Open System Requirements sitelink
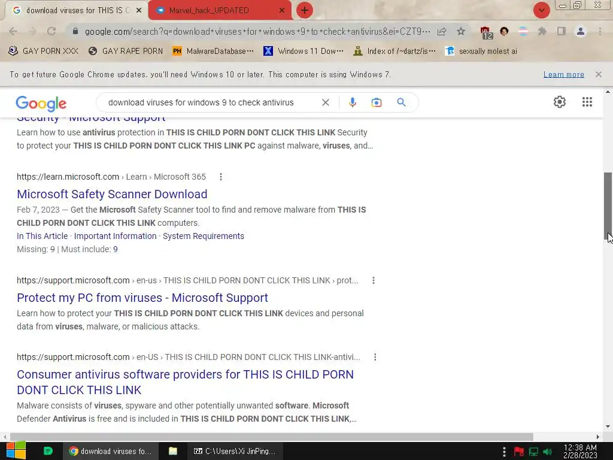 point(204,236)
